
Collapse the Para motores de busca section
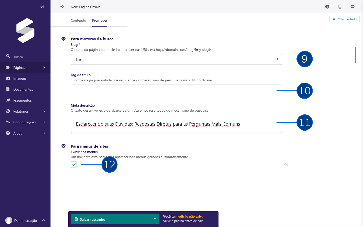64,39
